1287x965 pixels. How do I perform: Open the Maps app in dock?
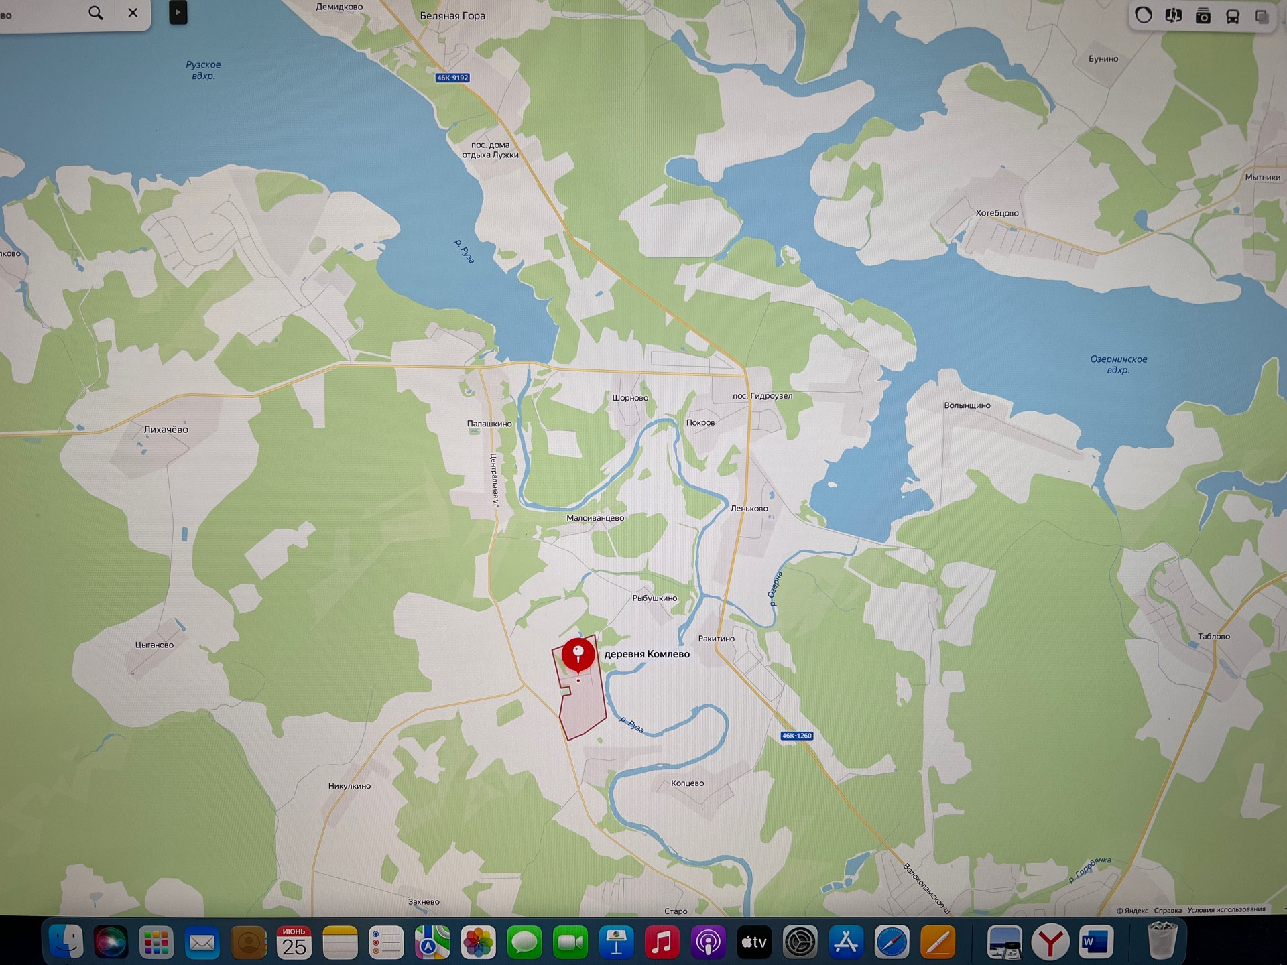432,943
